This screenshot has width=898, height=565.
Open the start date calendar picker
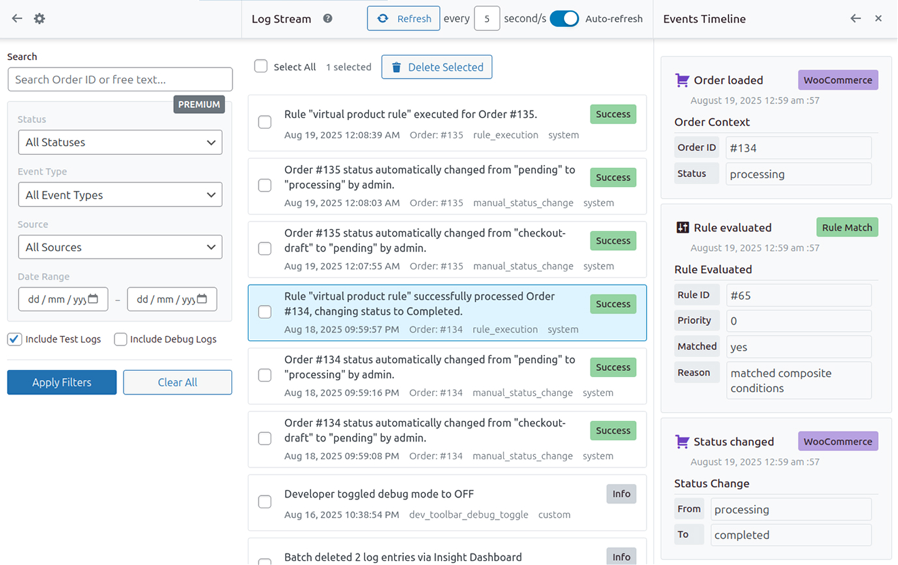point(93,299)
